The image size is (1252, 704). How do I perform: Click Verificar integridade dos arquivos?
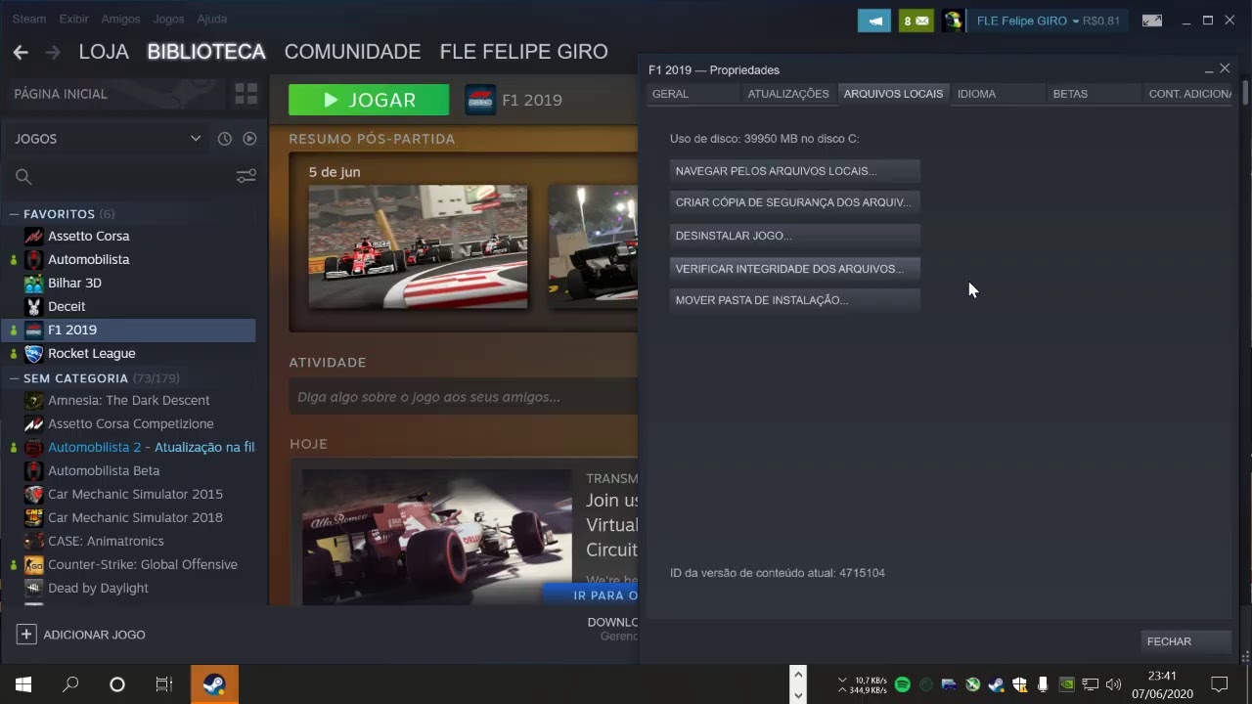tap(795, 269)
